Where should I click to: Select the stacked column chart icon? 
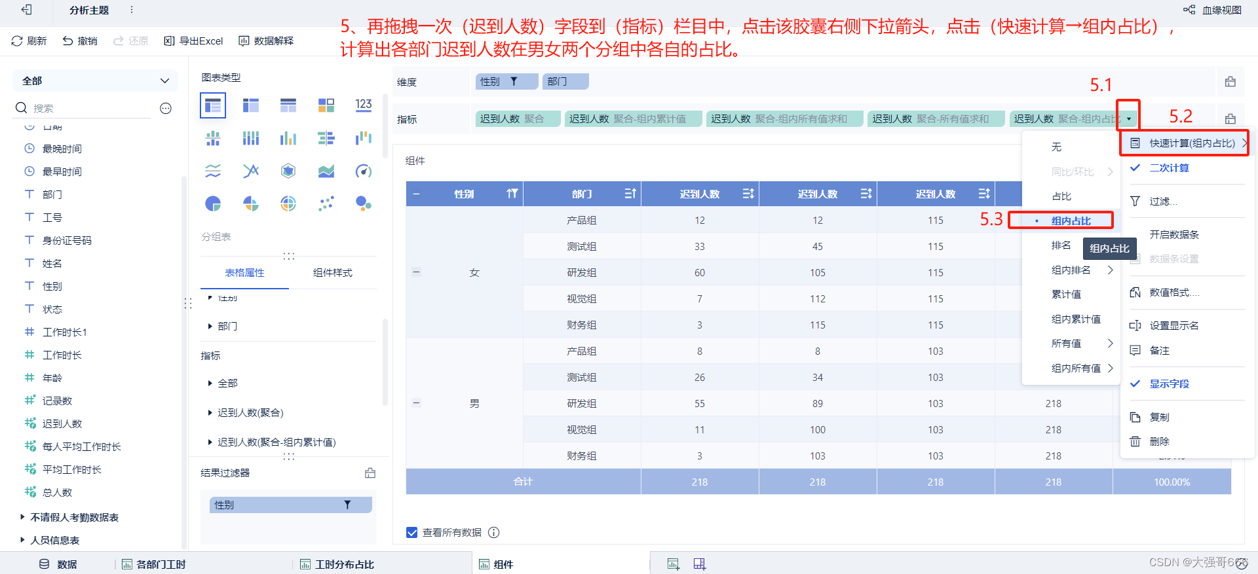point(213,138)
